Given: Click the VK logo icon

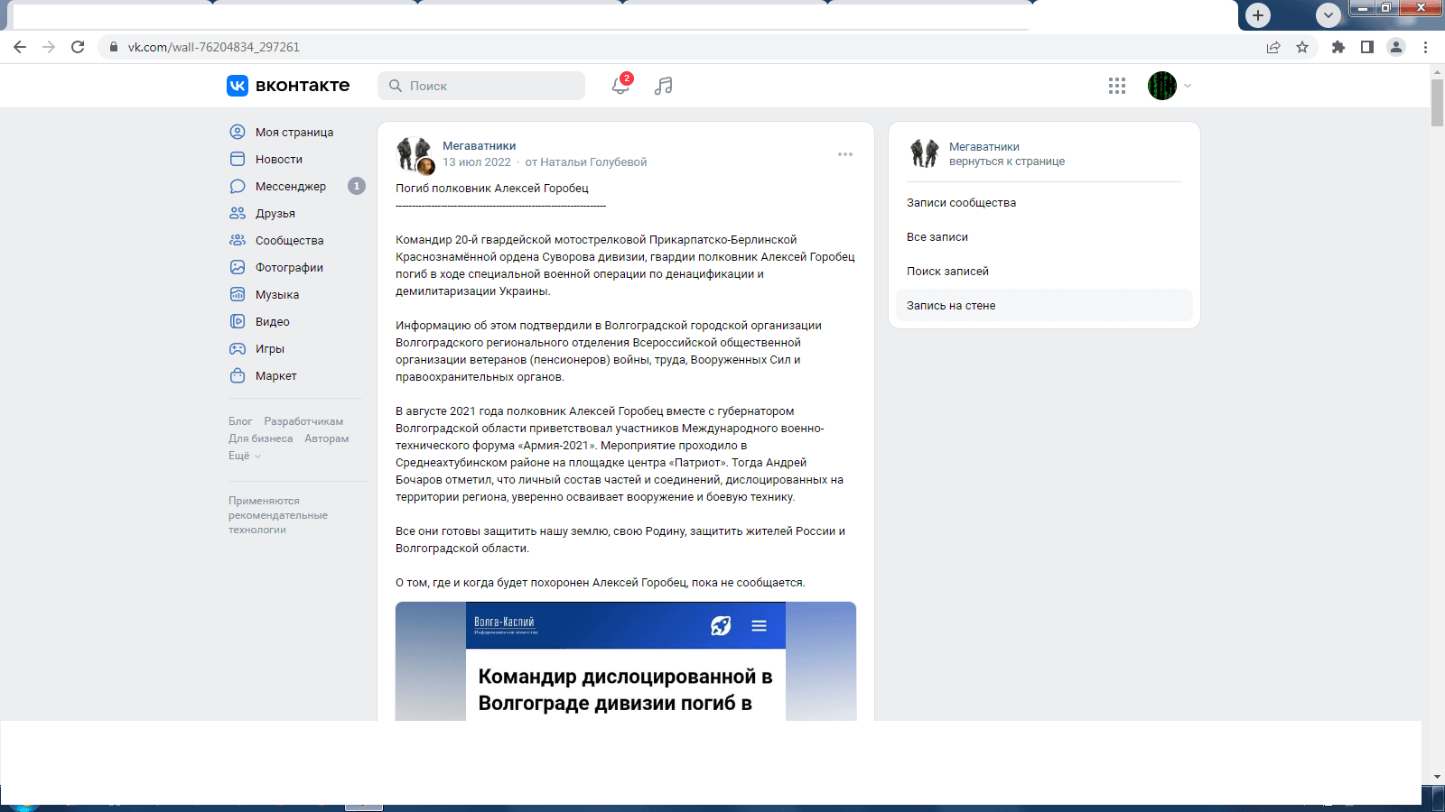Looking at the screenshot, I should [x=238, y=86].
